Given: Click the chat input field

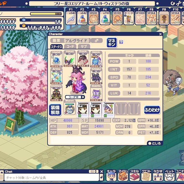Looking at the screenshot, I should [52, 178].
